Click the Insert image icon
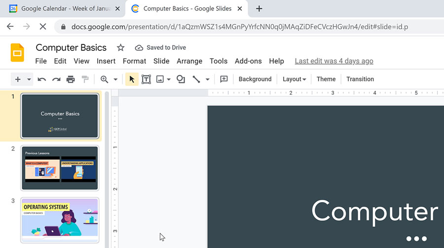Image resolution: width=444 pixels, height=248 pixels. coord(160,79)
